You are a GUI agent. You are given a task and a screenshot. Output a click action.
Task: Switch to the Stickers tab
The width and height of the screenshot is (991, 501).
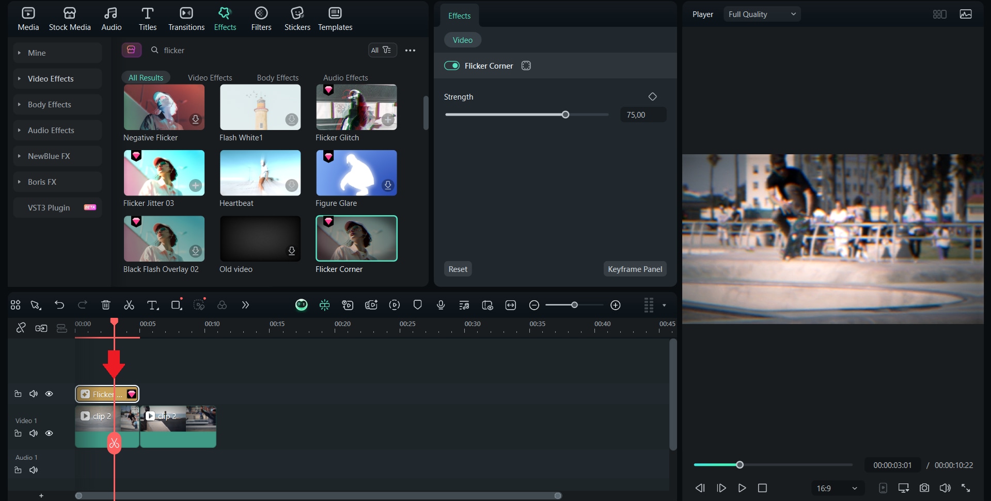click(x=297, y=19)
